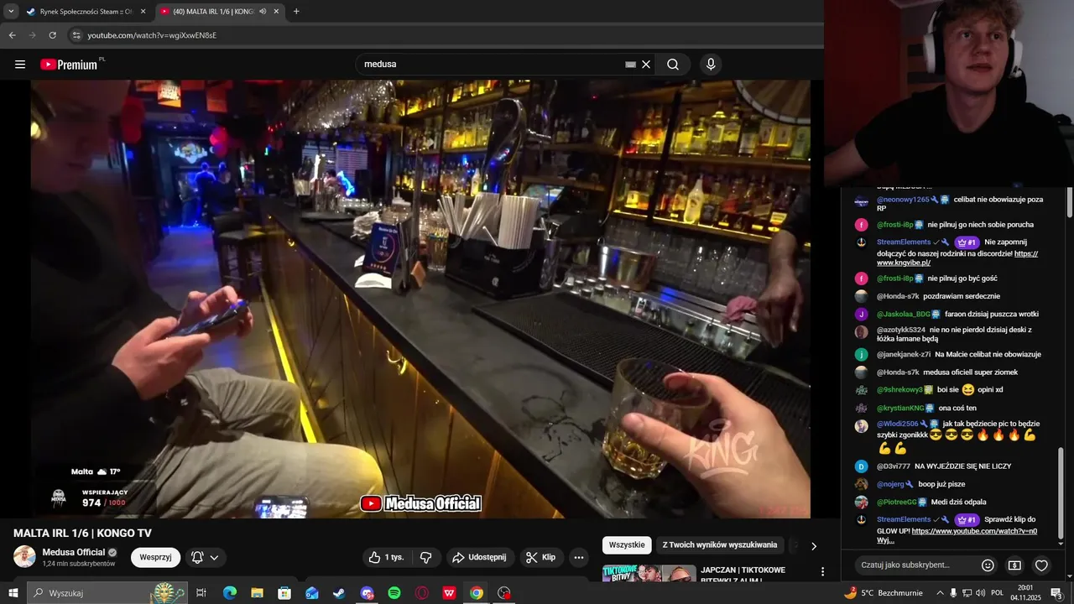Reload the page
The width and height of the screenshot is (1074, 604).
pyautogui.click(x=52, y=35)
